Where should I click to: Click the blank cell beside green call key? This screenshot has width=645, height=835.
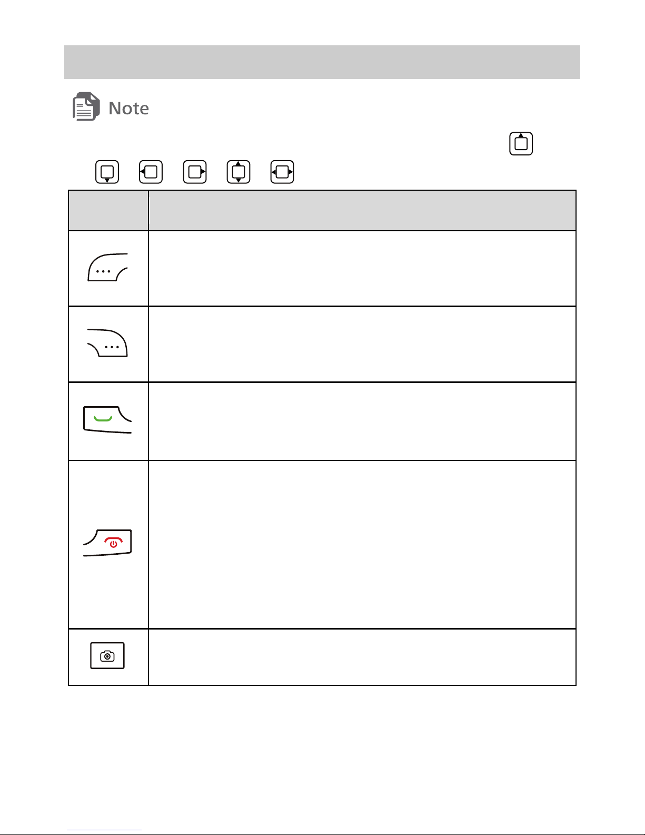click(x=362, y=421)
